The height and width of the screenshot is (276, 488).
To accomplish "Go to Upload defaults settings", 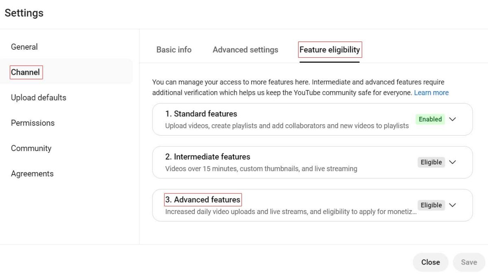I will point(39,98).
